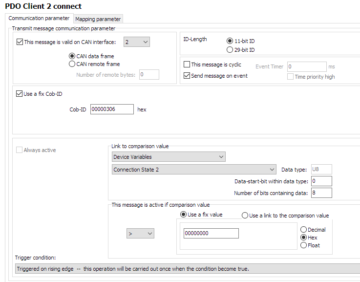This screenshot has height=282, width=360.
Task: Choose 11-bit ID length
Action: 230,41
